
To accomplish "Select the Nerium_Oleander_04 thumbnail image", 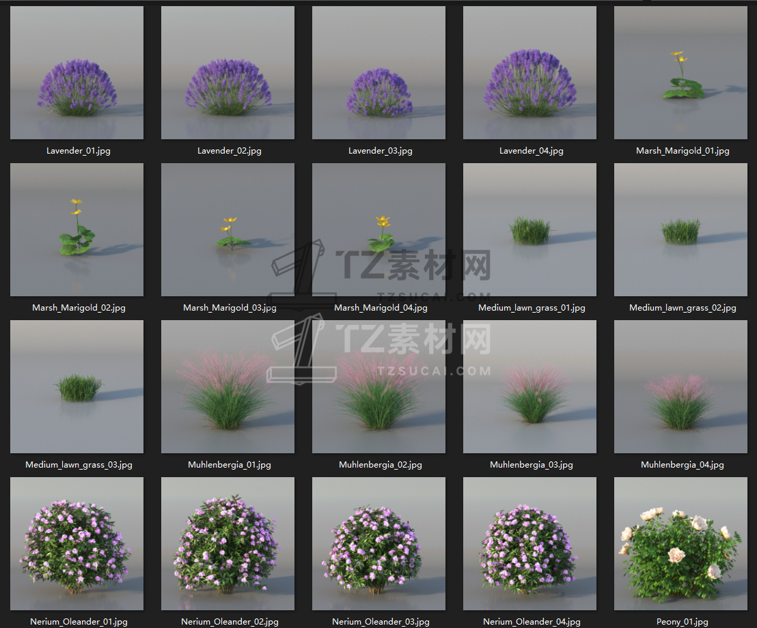I will [529, 543].
